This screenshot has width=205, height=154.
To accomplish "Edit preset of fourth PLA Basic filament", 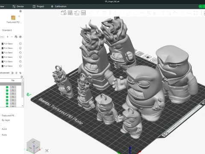I will pos(20,57).
